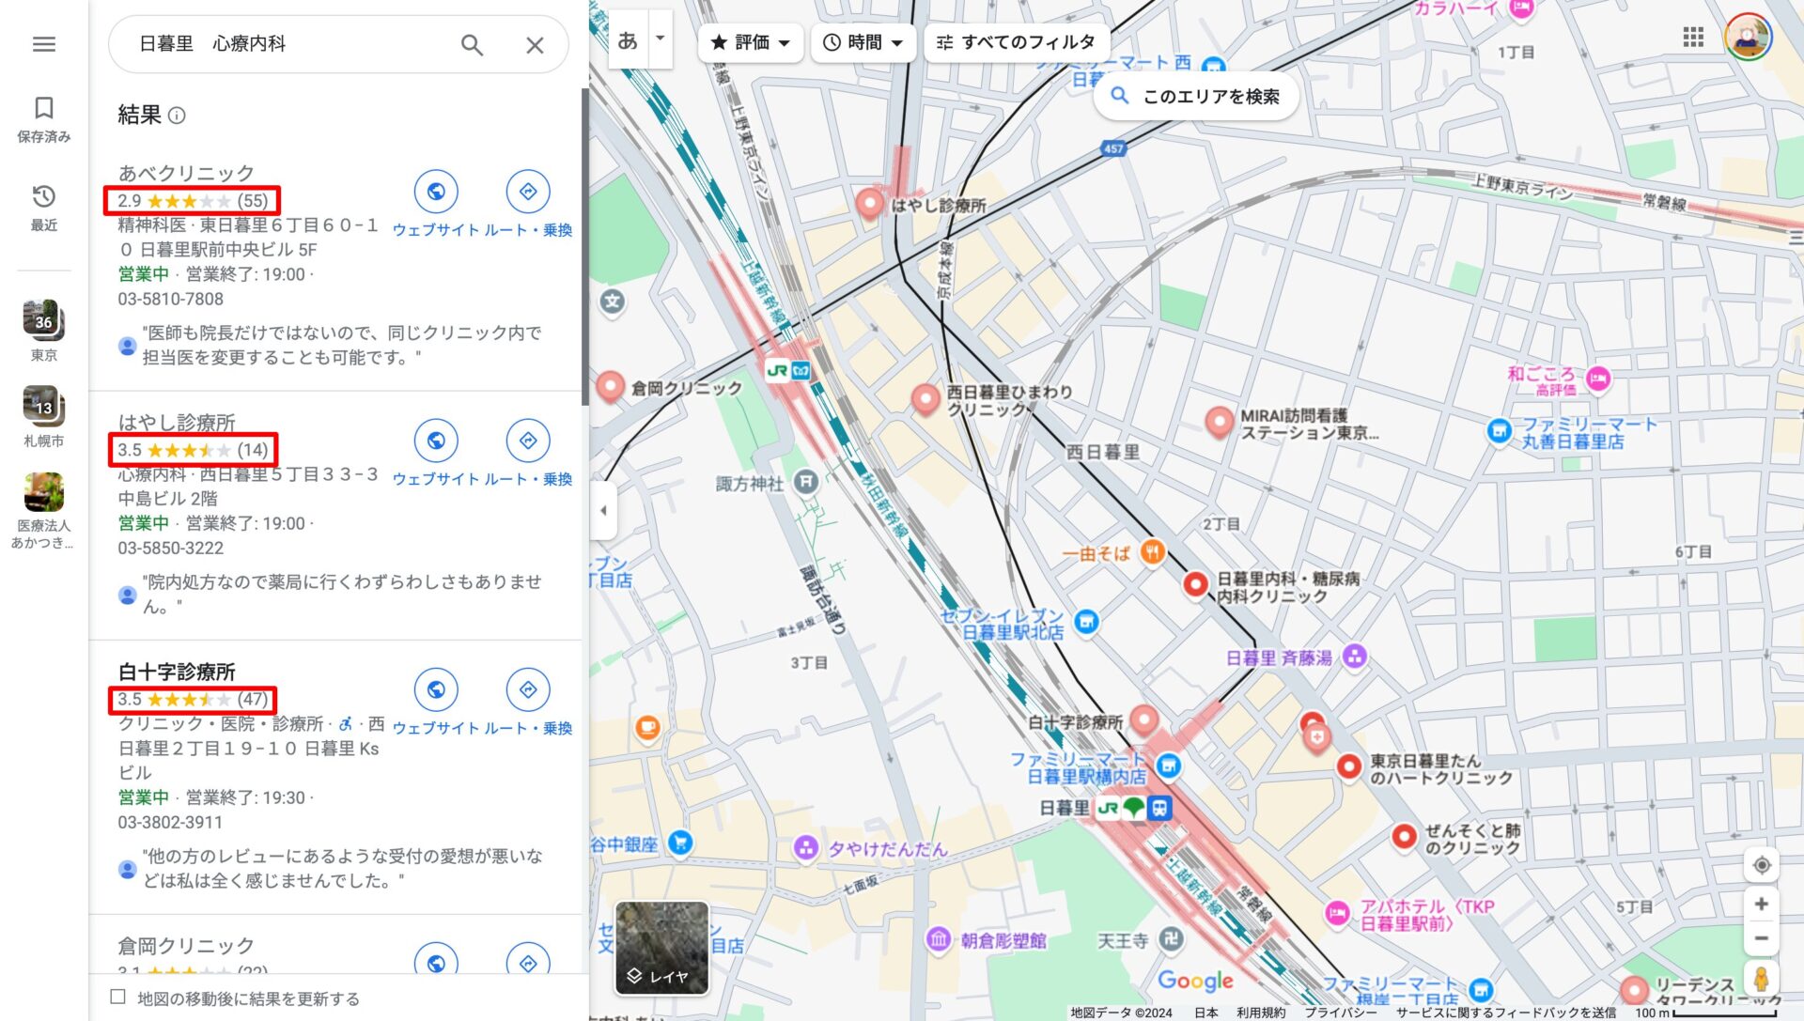The height and width of the screenshot is (1021, 1804).
Task: Open 倉岡クリニック website globe icon
Action: pyautogui.click(x=436, y=960)
